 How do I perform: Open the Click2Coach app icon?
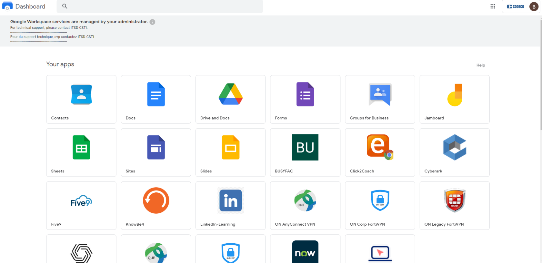pos(380,147)
